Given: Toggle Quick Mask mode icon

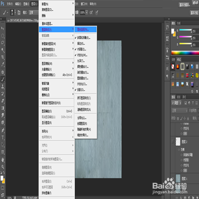Looking at the screenshot, I should click(2, 187).
